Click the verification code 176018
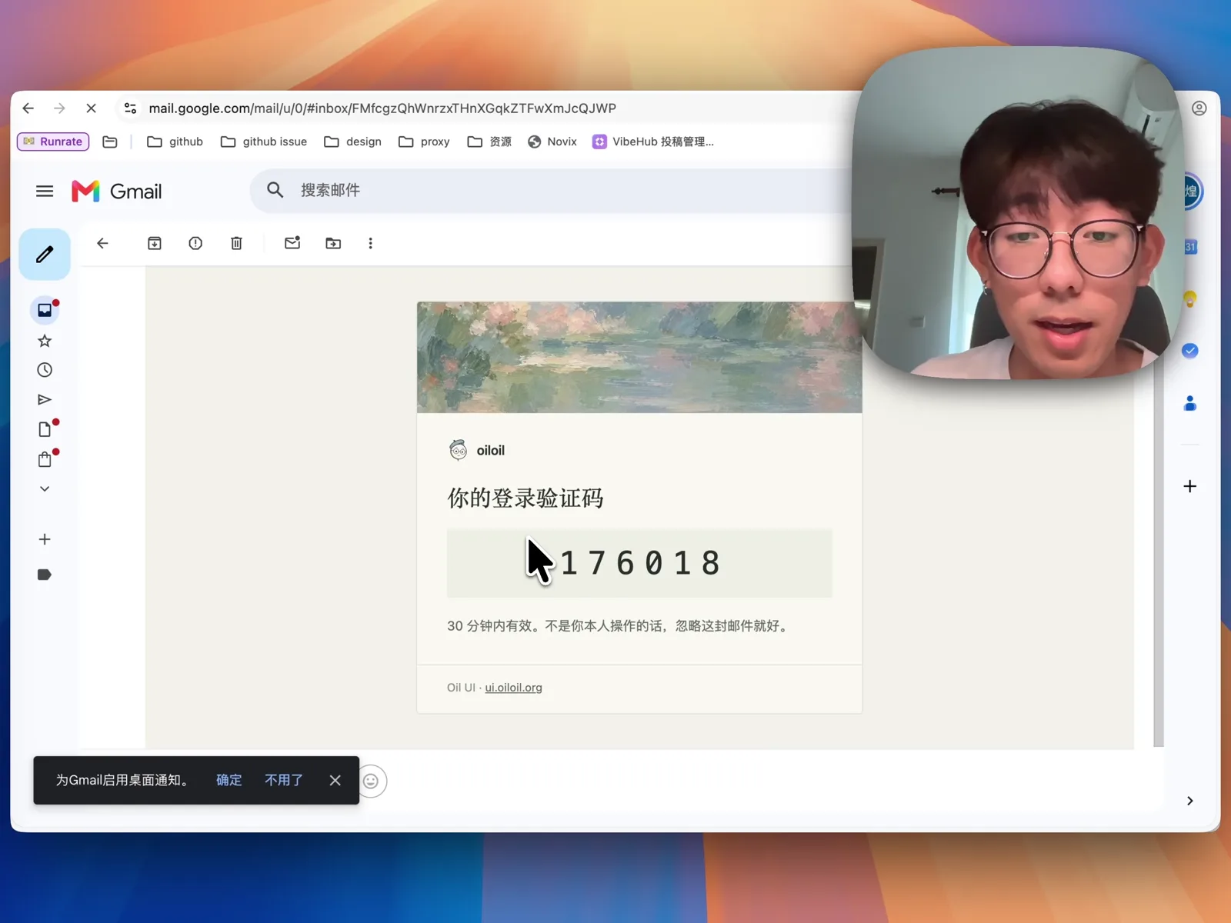Image resolution: width=1231 pixels, height=923 pixels. coord(639,563)
